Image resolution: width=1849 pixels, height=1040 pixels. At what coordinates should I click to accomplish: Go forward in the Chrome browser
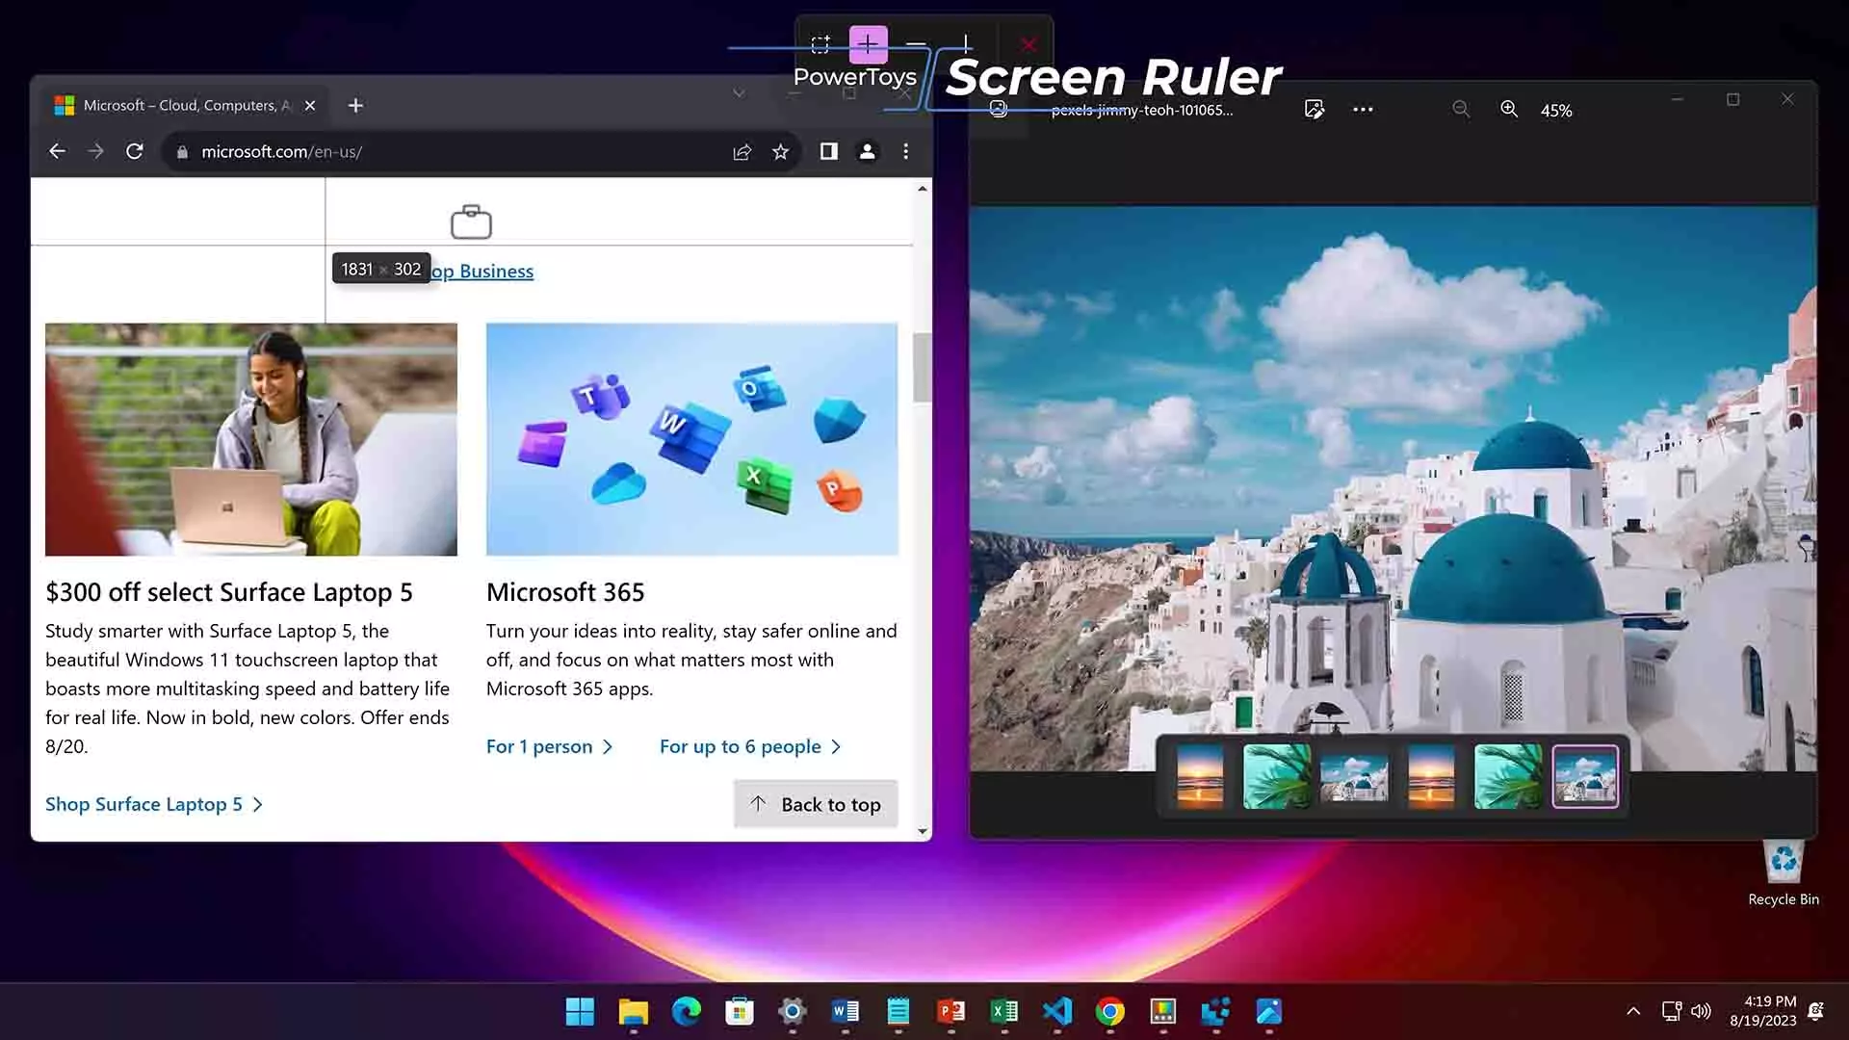point(95,151)
